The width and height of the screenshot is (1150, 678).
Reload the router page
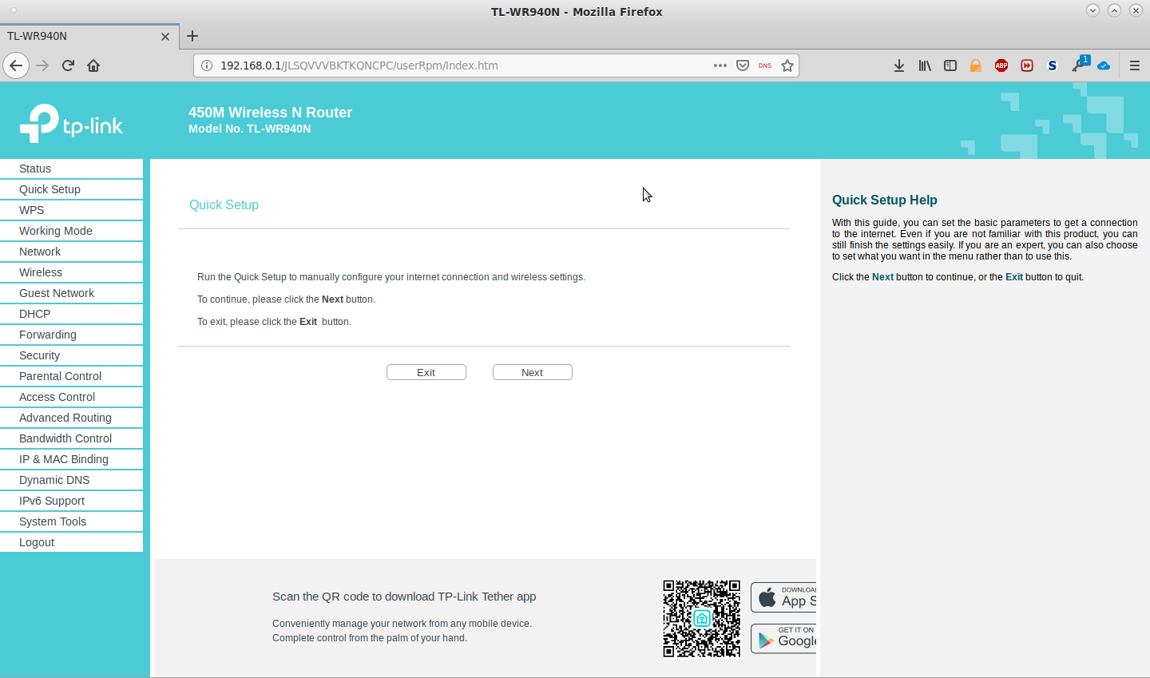[68, 65]
